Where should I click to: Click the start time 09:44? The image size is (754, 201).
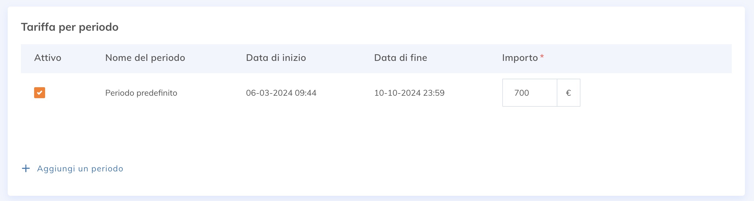click(x=306, y=93)
